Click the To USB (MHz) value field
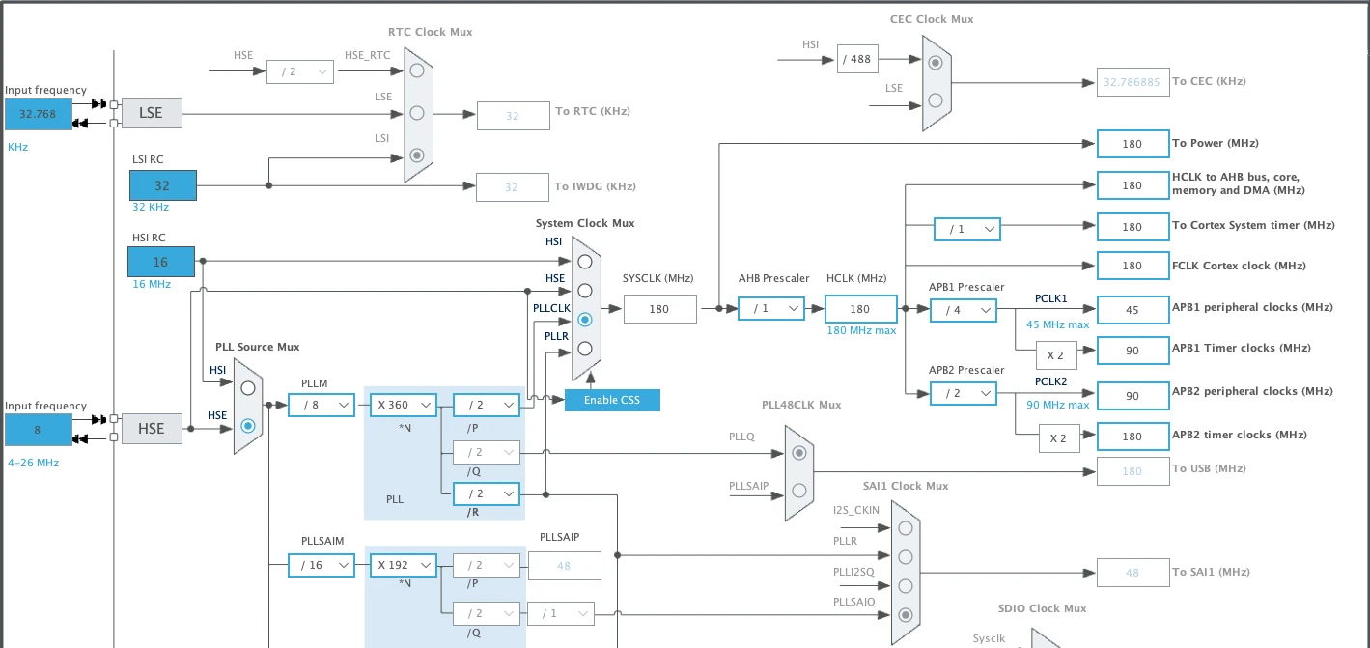 1132,471
